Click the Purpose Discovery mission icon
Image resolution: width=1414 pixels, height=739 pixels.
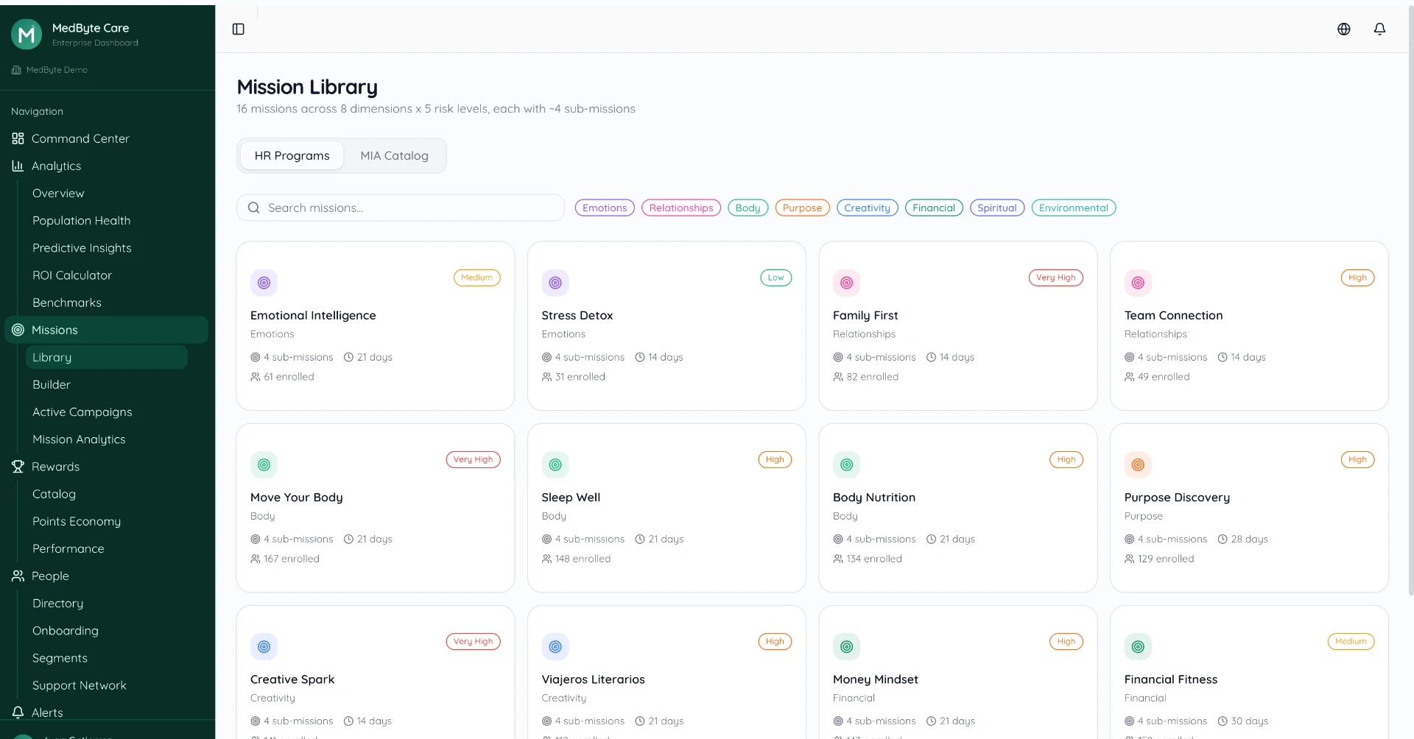(x=1138, y=464)
